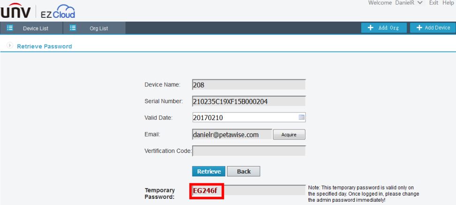This screenshot has height=205, width=456.
Task: Focus the Verification Code input field
Action: point(249,151)
